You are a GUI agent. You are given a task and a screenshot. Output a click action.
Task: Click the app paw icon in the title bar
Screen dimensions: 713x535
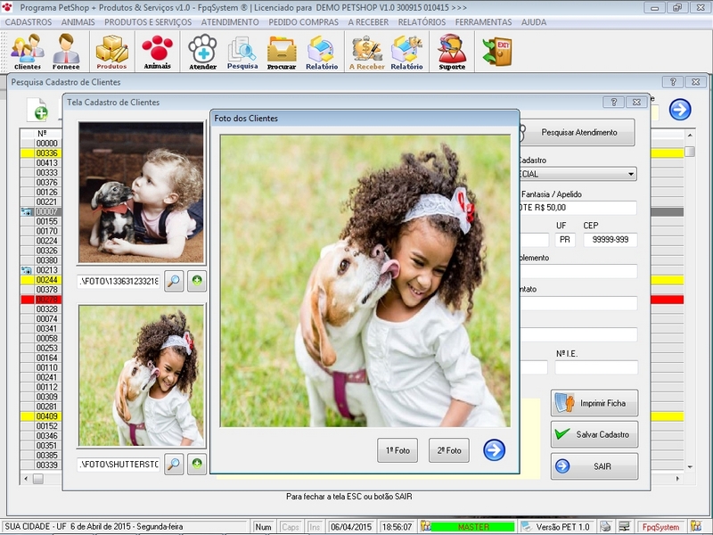coord(7,7)
